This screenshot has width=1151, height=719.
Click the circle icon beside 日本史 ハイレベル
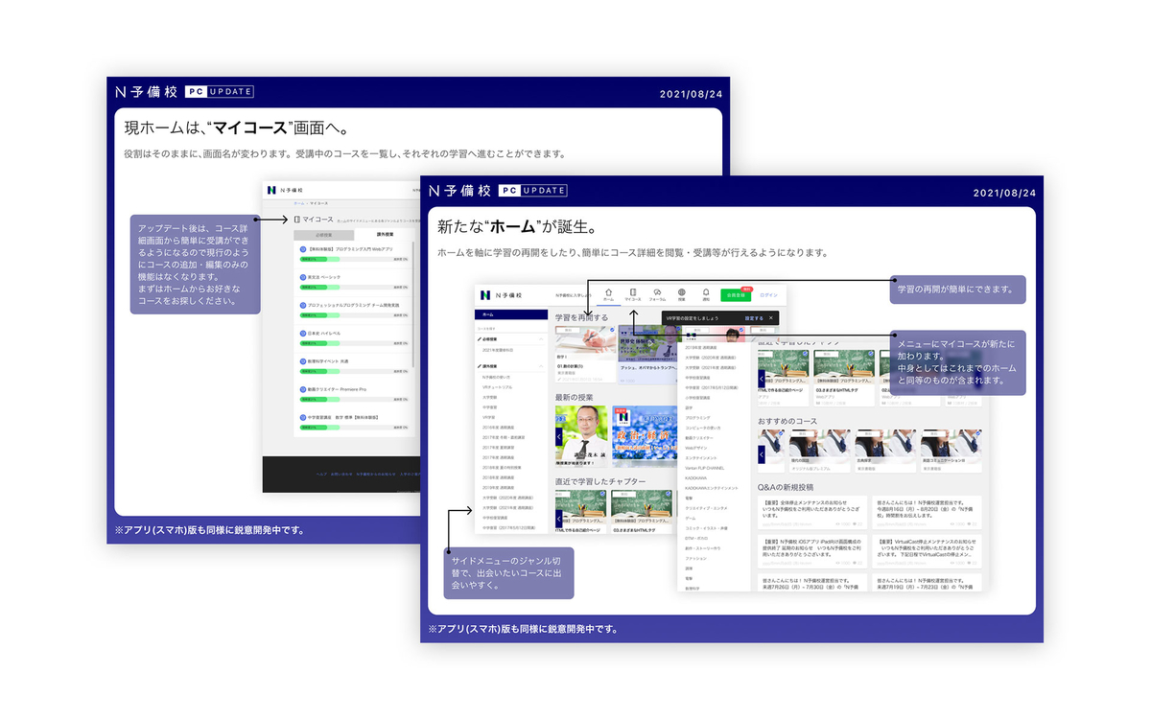click(x=303, y=334)
